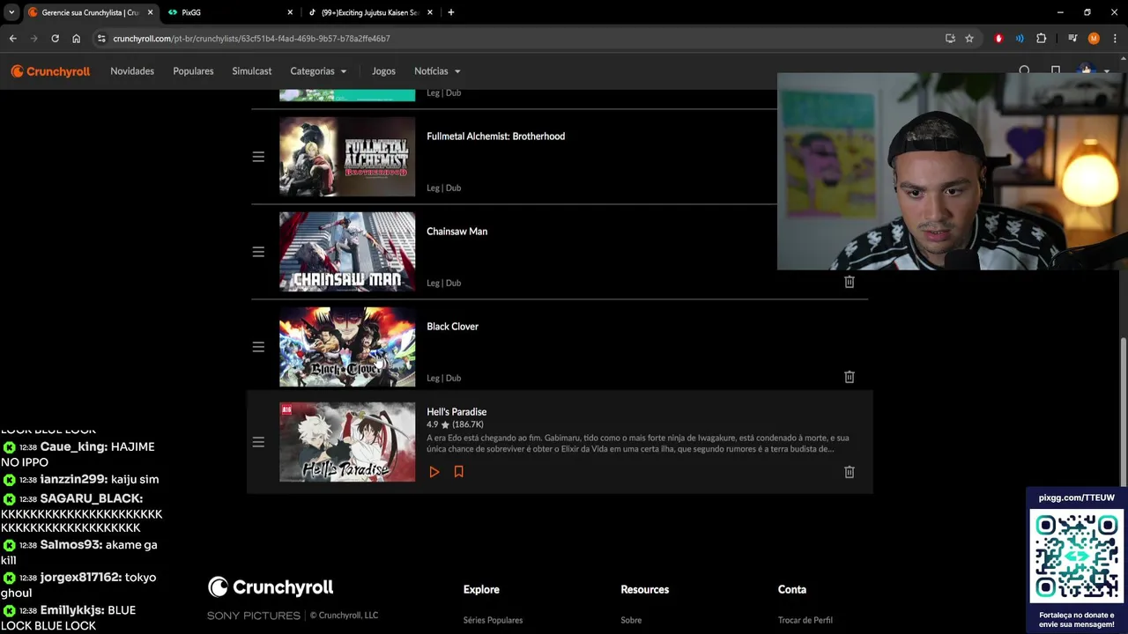This screenshot has height=634, width=1128.
Task: Open the Simulcast menu item
Action: [252, 71]
